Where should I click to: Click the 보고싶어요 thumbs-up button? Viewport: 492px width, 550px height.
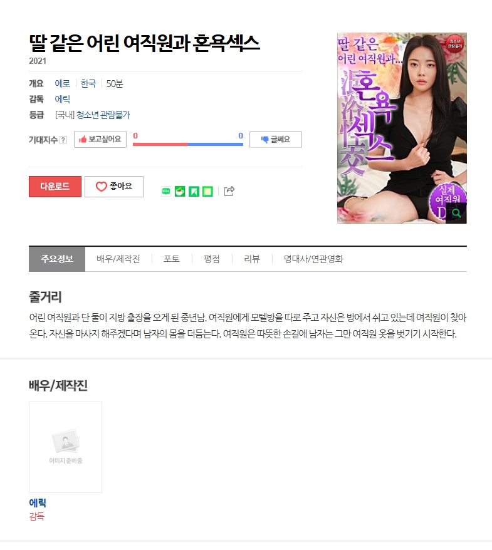click(x=100, y=139)
